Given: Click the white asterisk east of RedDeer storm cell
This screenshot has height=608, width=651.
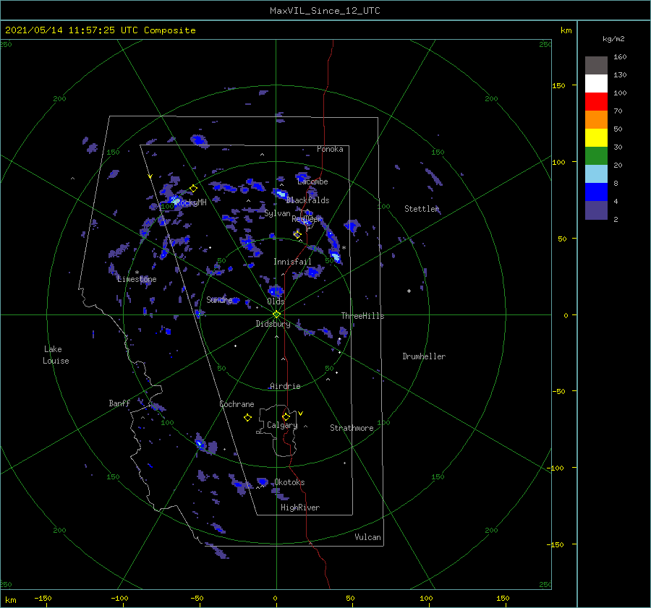Looking at the screenshot, I should click(344, 248).
